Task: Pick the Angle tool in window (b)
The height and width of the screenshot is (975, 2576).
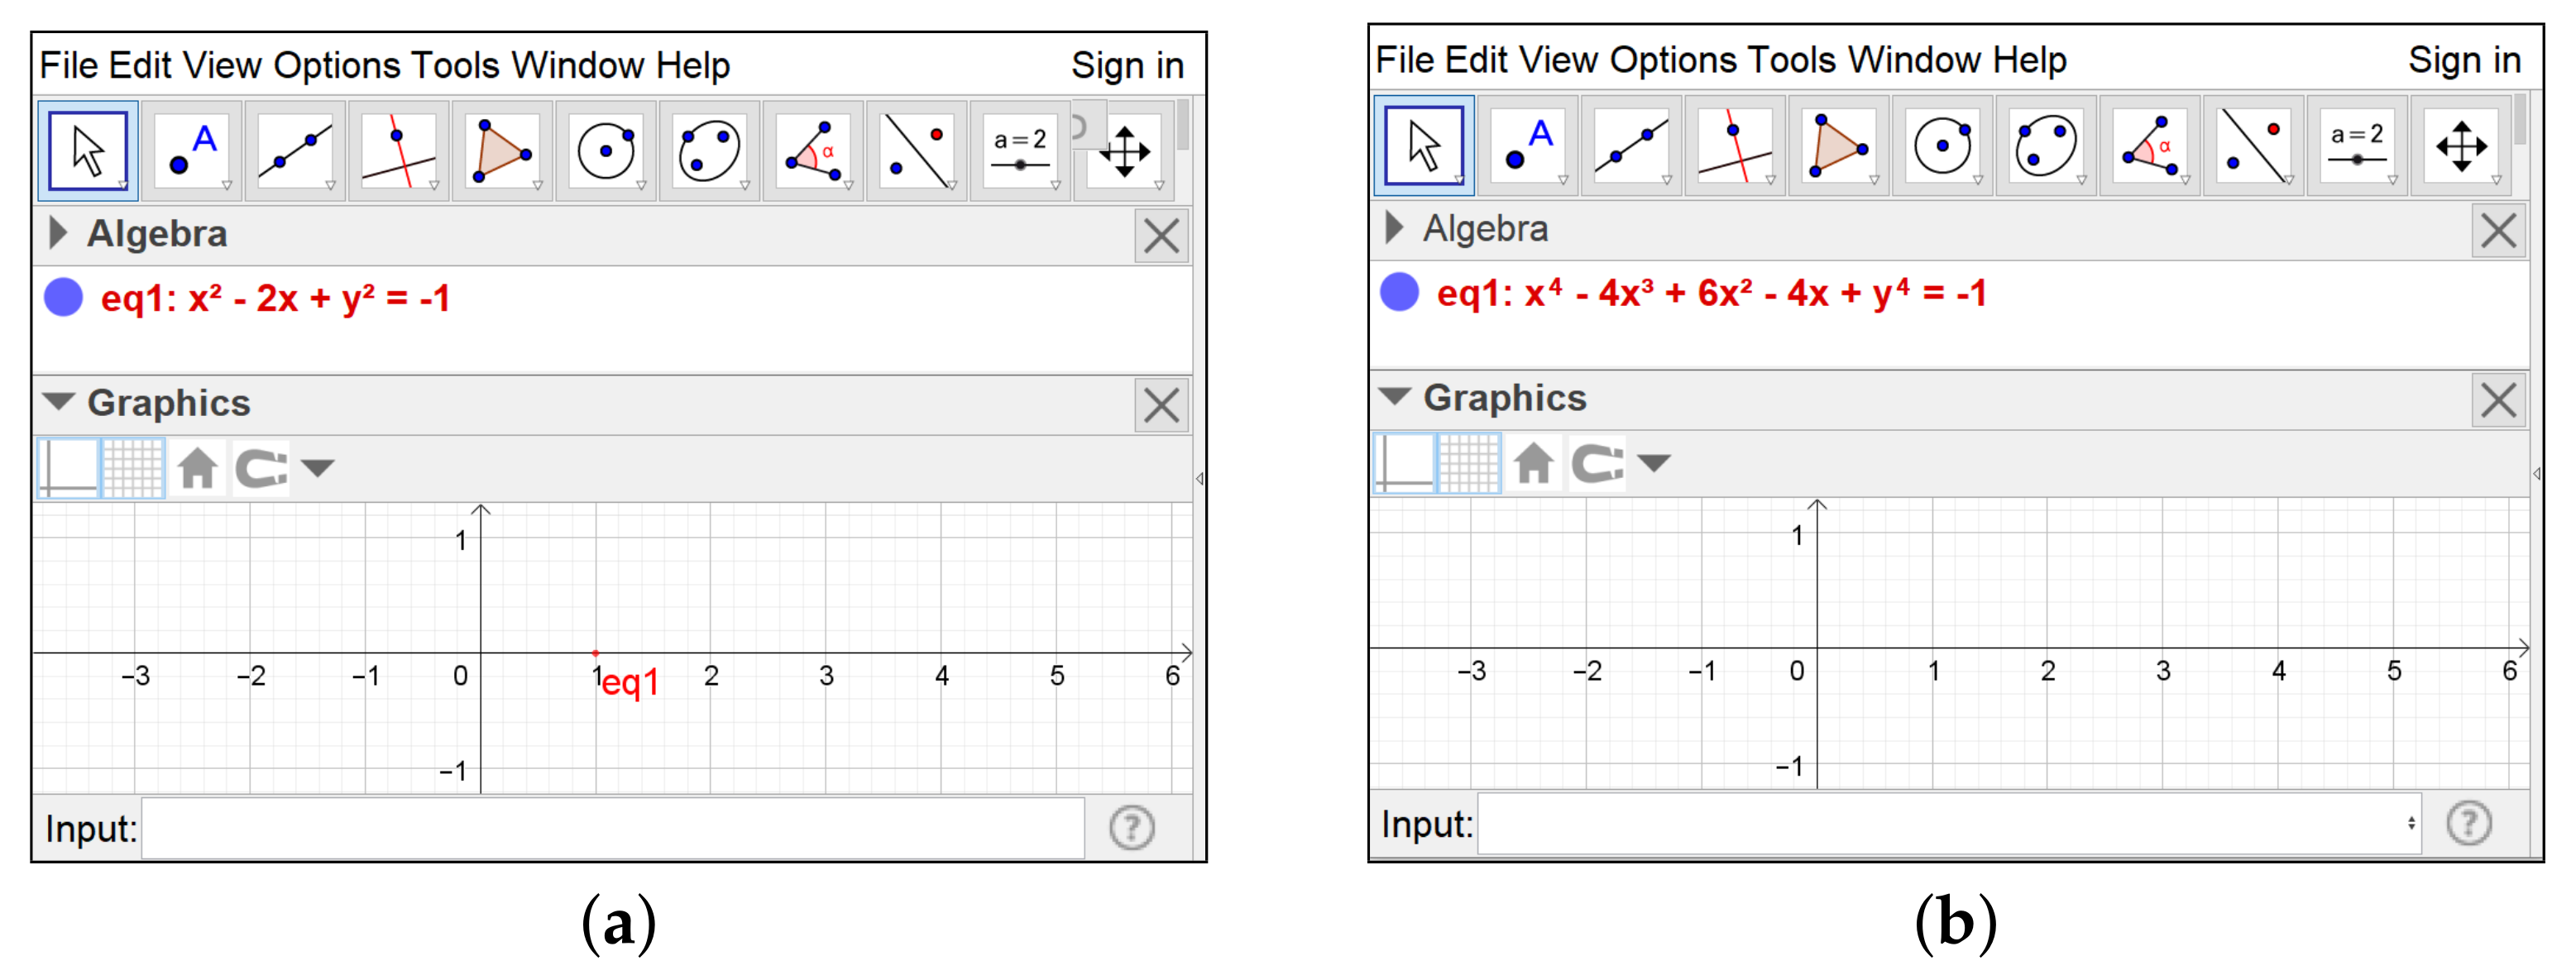Action: [x=2149, y=147]
